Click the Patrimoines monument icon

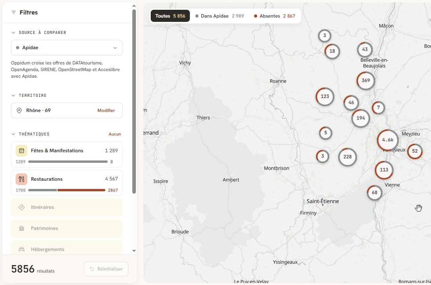pyautogui.click(x=22, y=228)
